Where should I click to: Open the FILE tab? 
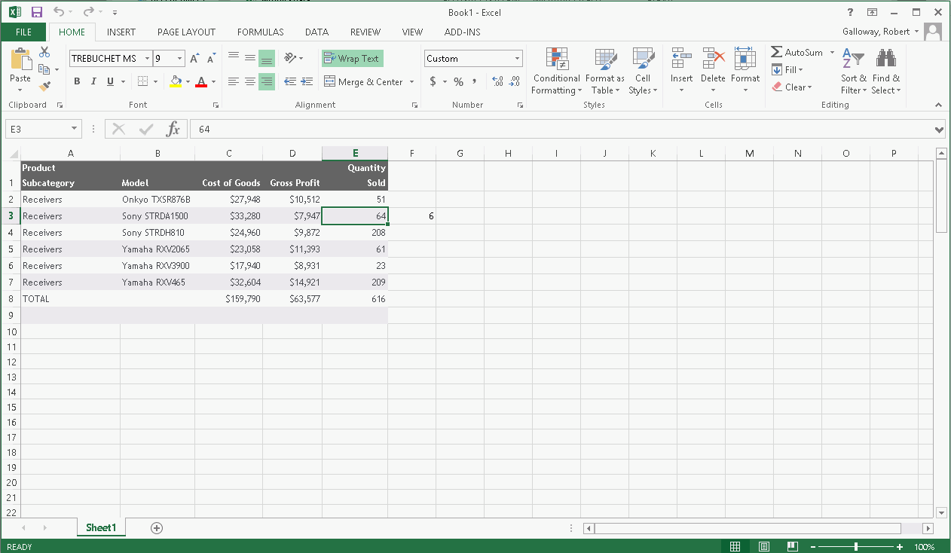23,32
